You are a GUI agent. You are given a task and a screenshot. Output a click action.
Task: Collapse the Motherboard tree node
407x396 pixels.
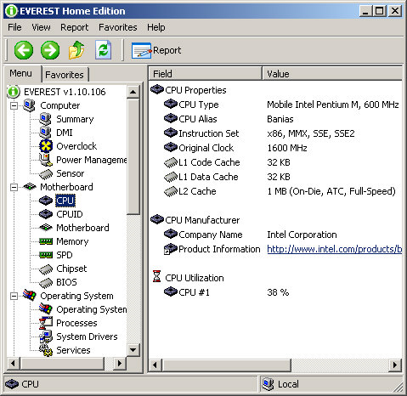pos(14,187)
